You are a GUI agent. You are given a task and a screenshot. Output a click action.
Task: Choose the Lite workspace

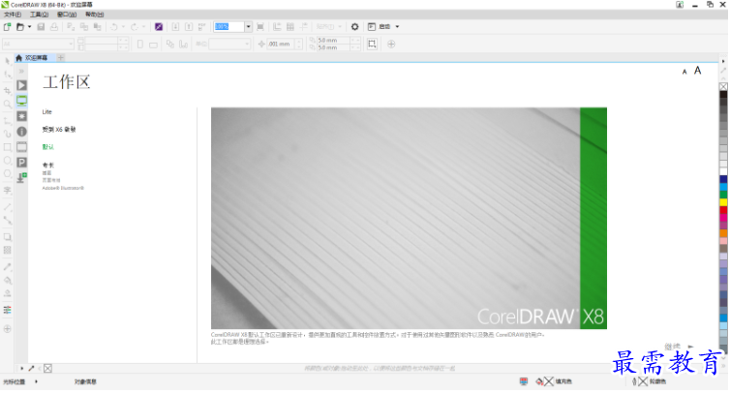47,111
